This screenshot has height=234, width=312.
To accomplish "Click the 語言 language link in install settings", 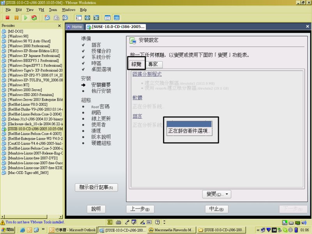I will (x=138, y=116).
